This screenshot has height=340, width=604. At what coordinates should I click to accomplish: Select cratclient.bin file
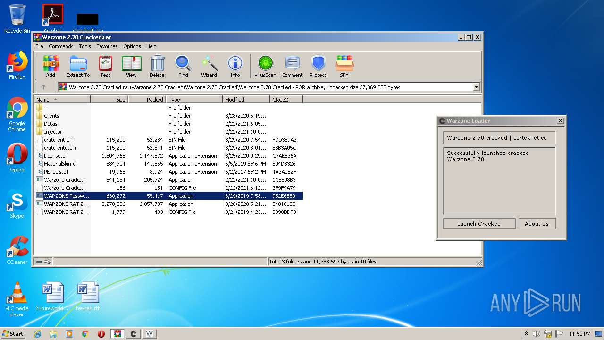point(169,140)
